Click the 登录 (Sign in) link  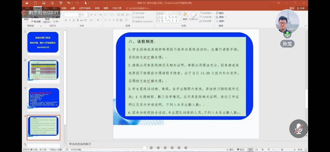tap(292, 8)
